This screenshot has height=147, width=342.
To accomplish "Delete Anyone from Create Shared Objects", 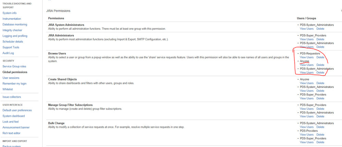I will coord(320,83).
